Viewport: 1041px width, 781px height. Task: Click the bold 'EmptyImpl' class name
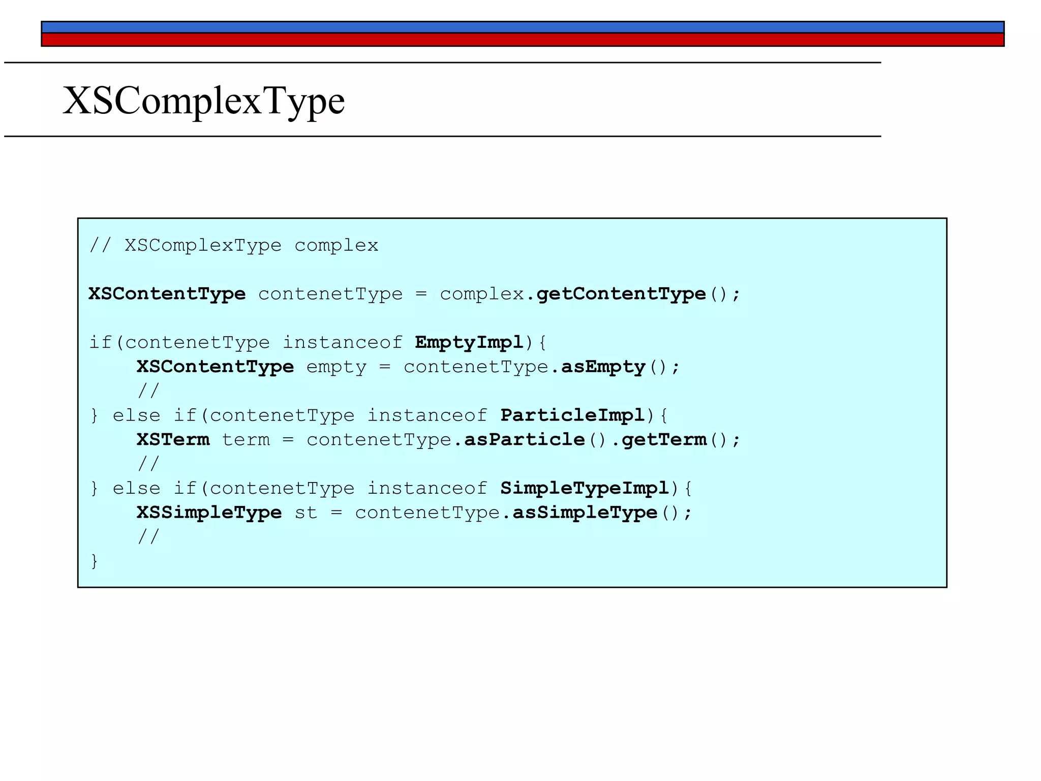469,343
